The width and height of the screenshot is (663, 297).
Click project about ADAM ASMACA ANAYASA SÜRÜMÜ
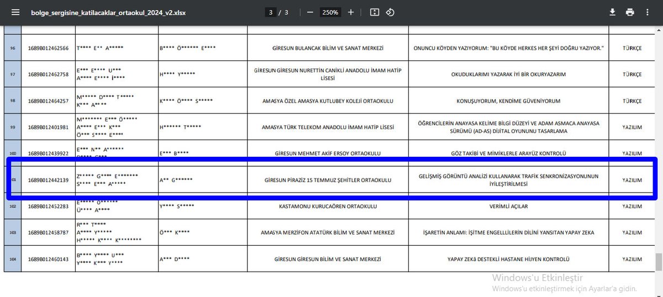(x=508, y=127)
